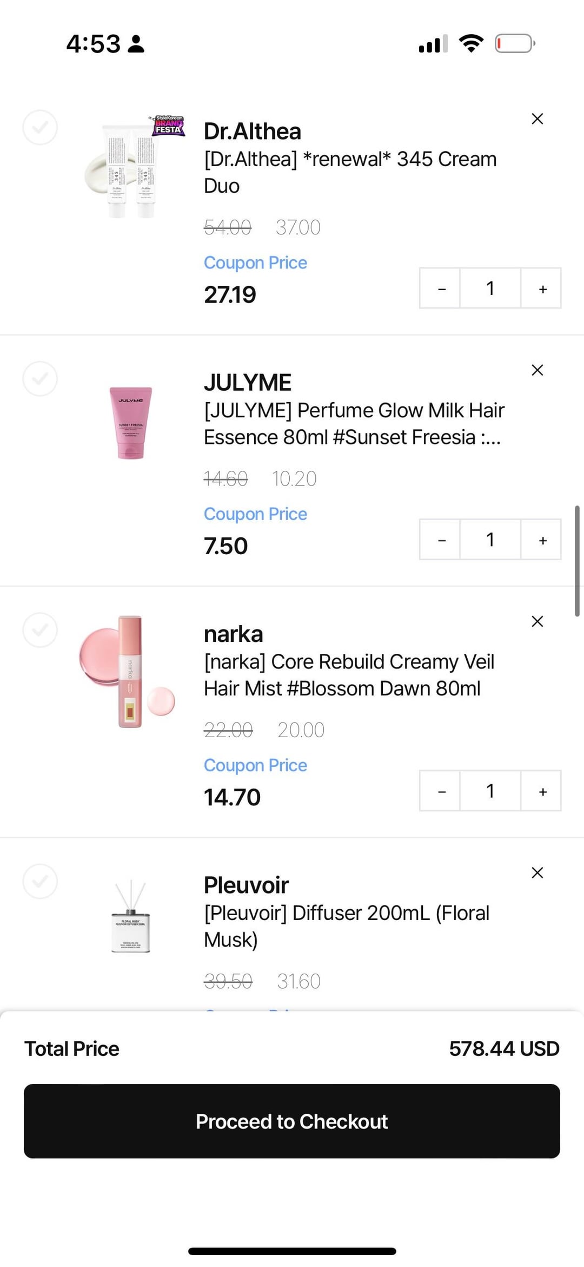Increase narka Hair Mist quantity
Viewport: 584px width, 1267px height.
point(542,791)
